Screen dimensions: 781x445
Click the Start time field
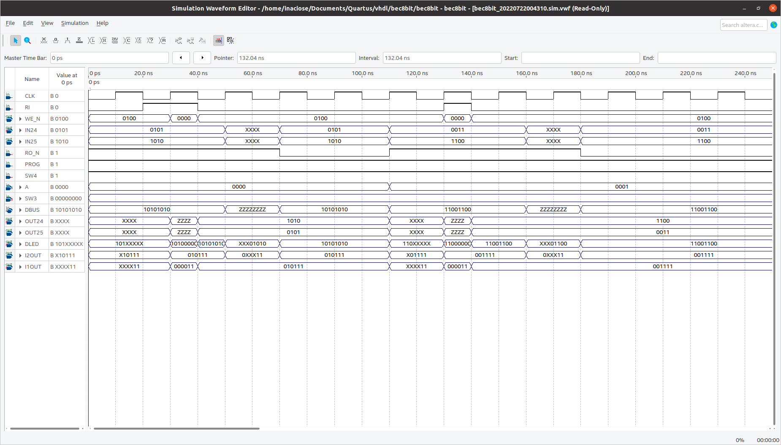[580, 58]
